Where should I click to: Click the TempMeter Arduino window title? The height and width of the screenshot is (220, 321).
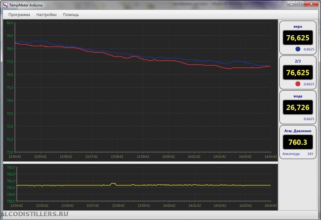tap(26, 5)
